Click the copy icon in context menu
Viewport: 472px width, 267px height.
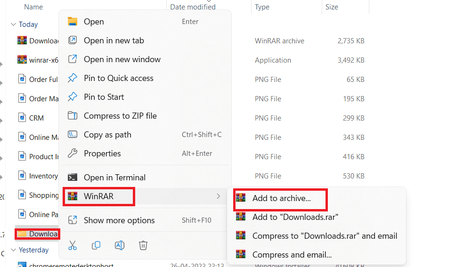(96, 245)
